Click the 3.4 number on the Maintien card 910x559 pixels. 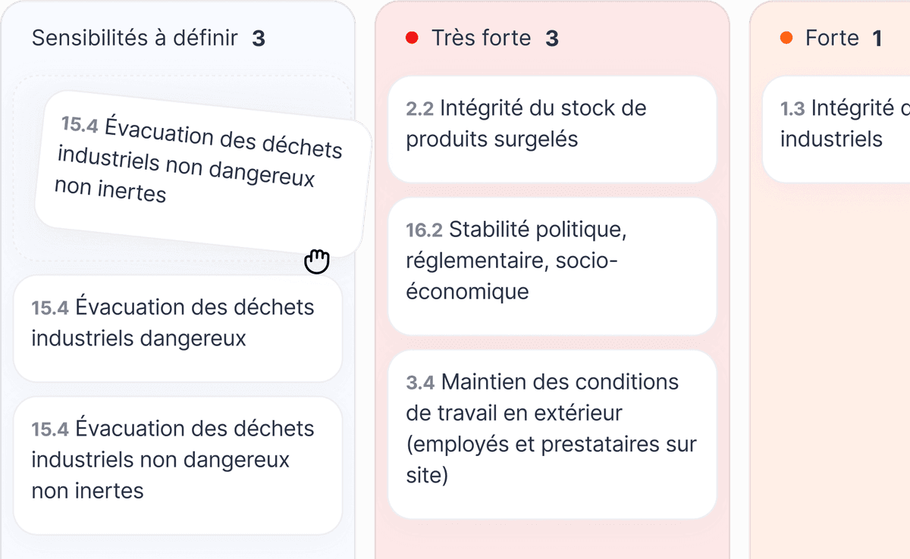point(420,383)
